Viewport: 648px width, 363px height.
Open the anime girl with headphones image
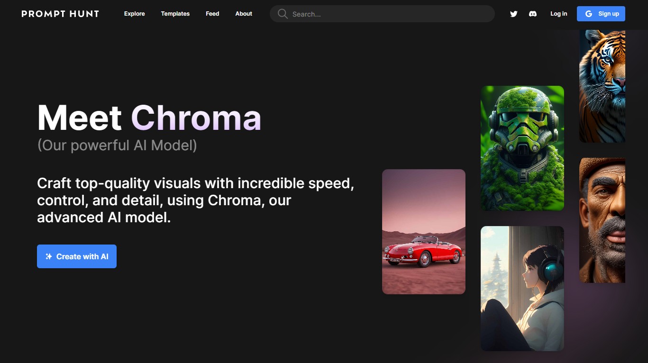(x=522, y=289)
